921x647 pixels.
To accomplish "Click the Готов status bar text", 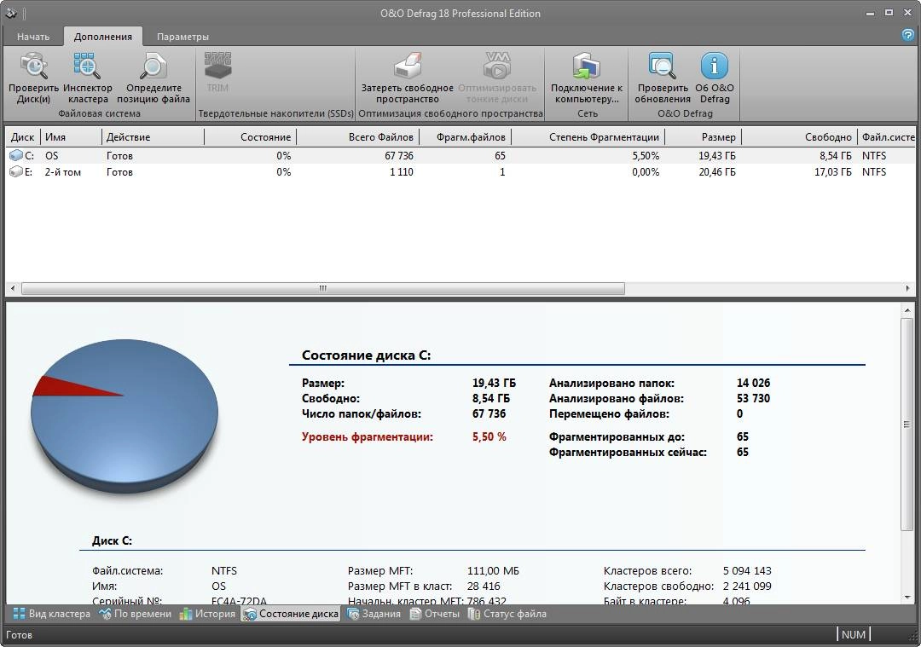I will point(19,635).
